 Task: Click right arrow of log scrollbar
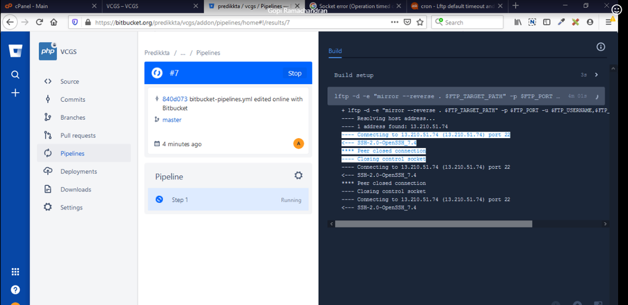[605, 224]
